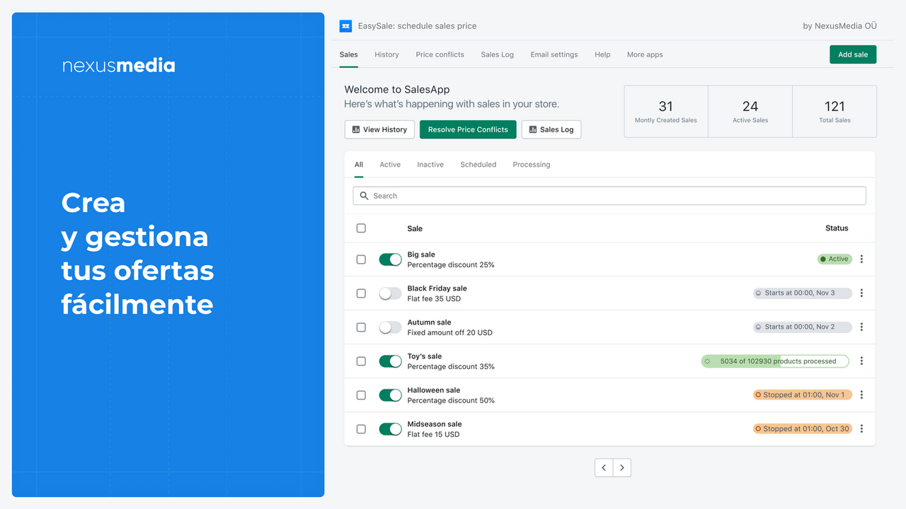Open the Sales navigation tab

(349, 54)
